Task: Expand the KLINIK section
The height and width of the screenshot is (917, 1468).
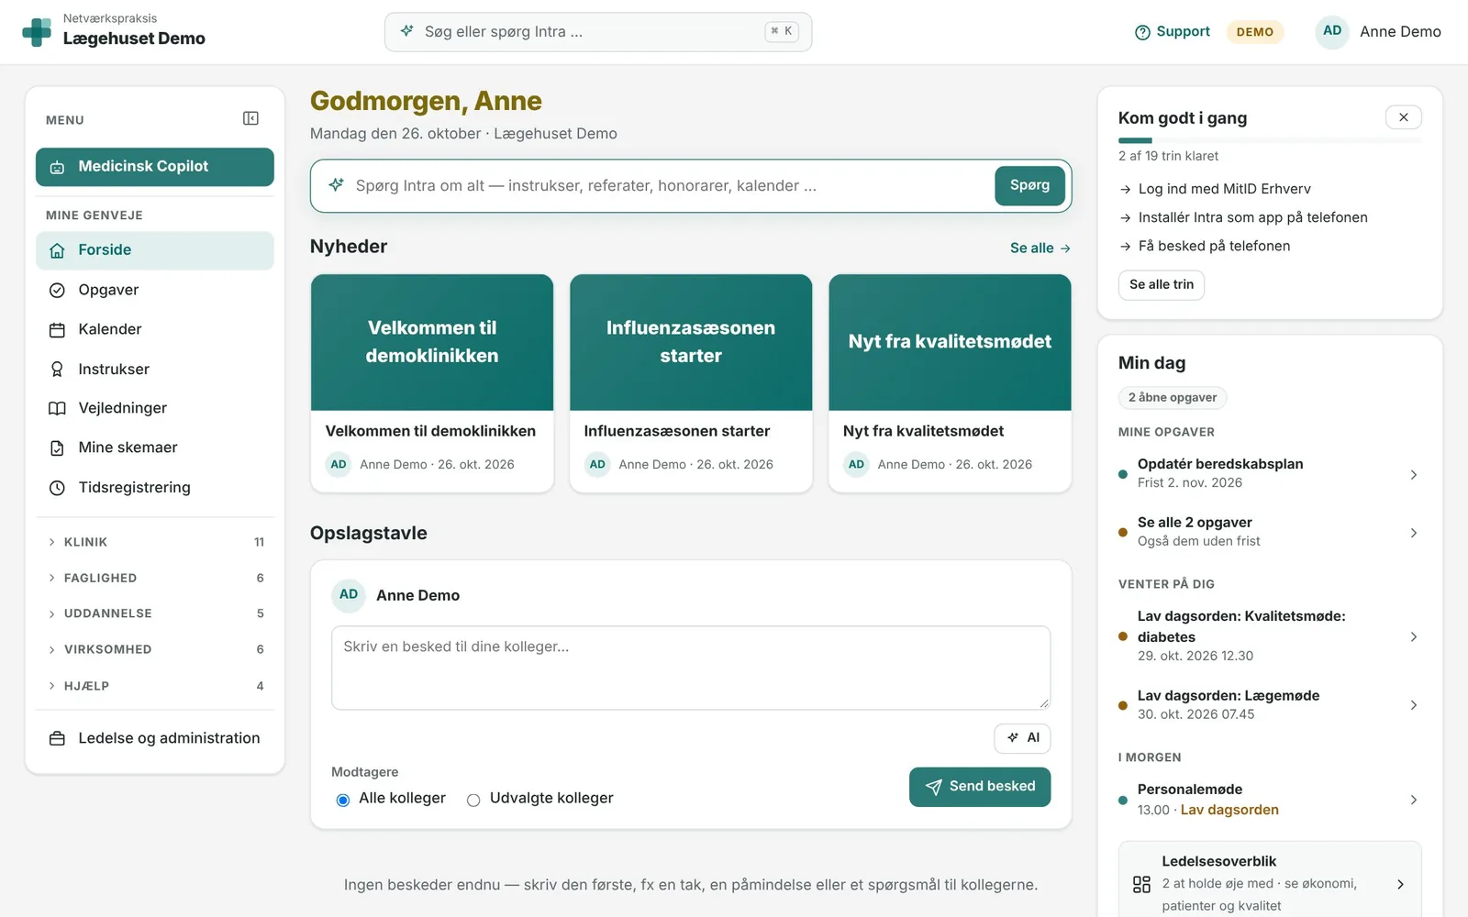Action: click(155, 542)
